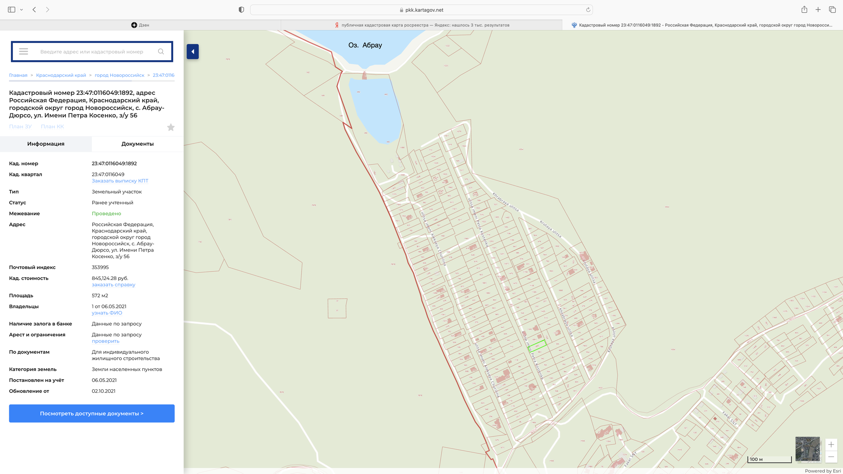Show tab overview icon
The image size is (843, 474).
coord(832,10)
